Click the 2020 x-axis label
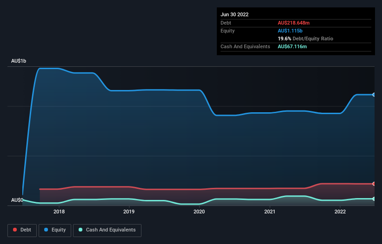Screen dimensions: 382x244 pos(199,212)
